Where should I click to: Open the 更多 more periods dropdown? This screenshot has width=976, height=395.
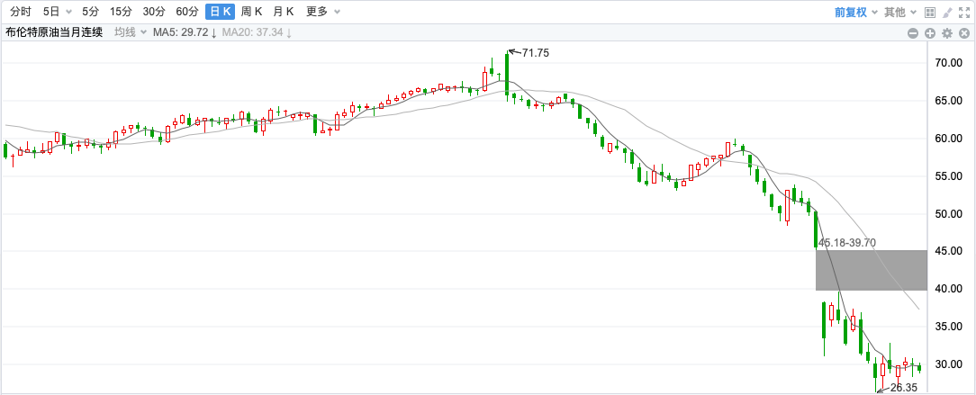click(323, 12)
